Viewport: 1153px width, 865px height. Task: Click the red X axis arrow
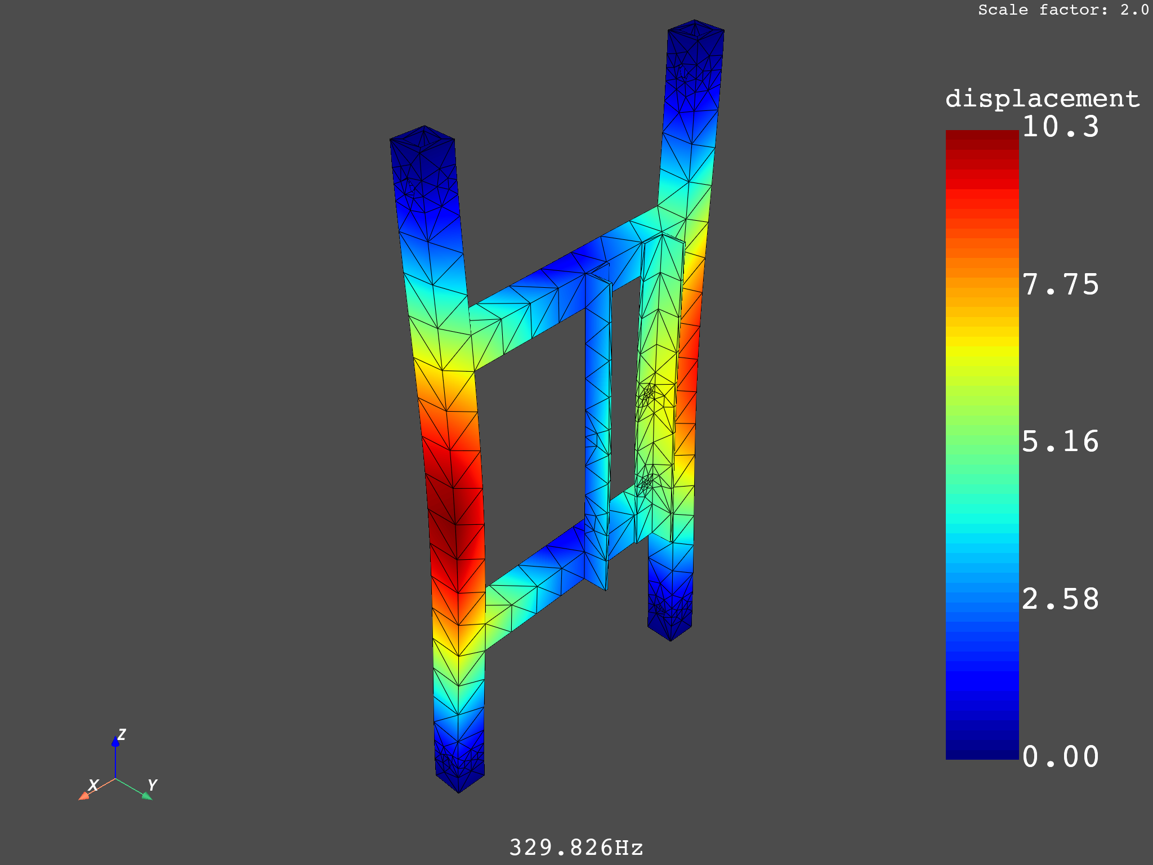[96, 789]
